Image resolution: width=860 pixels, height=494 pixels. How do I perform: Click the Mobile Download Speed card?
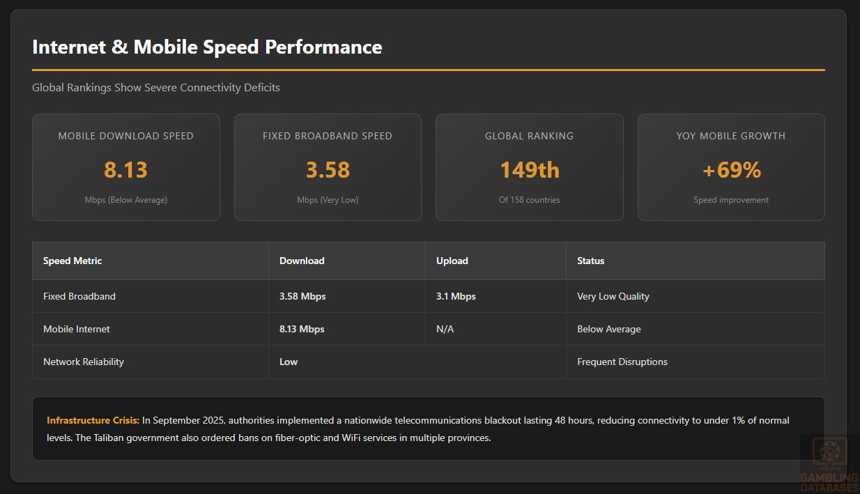pos(126,167)
